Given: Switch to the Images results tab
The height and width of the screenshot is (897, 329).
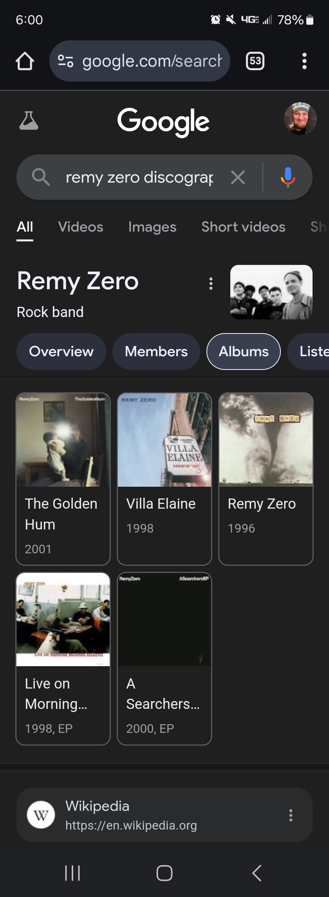Looking at the screenshot, I should point(152,227).
